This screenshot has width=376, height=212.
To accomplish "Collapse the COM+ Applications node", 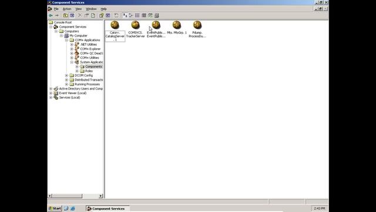I will pyautogui.click(x=66, y=40).
